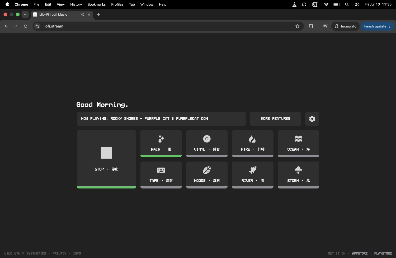Open the settings gear

(x=312, y=119)
